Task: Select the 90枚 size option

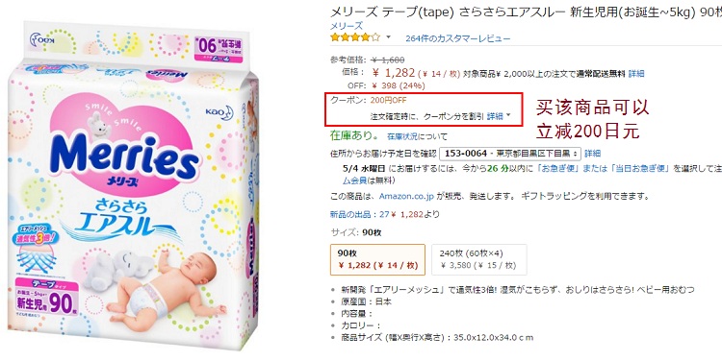Action: click(x=377, y=259)
